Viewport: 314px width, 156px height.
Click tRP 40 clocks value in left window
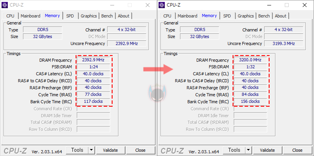(x=93, y=88)
